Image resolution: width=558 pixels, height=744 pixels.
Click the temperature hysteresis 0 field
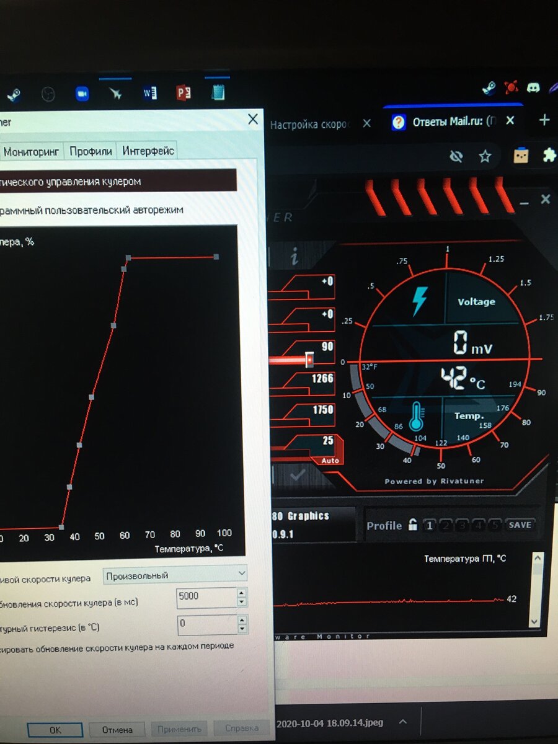click(x=206, y=624)
